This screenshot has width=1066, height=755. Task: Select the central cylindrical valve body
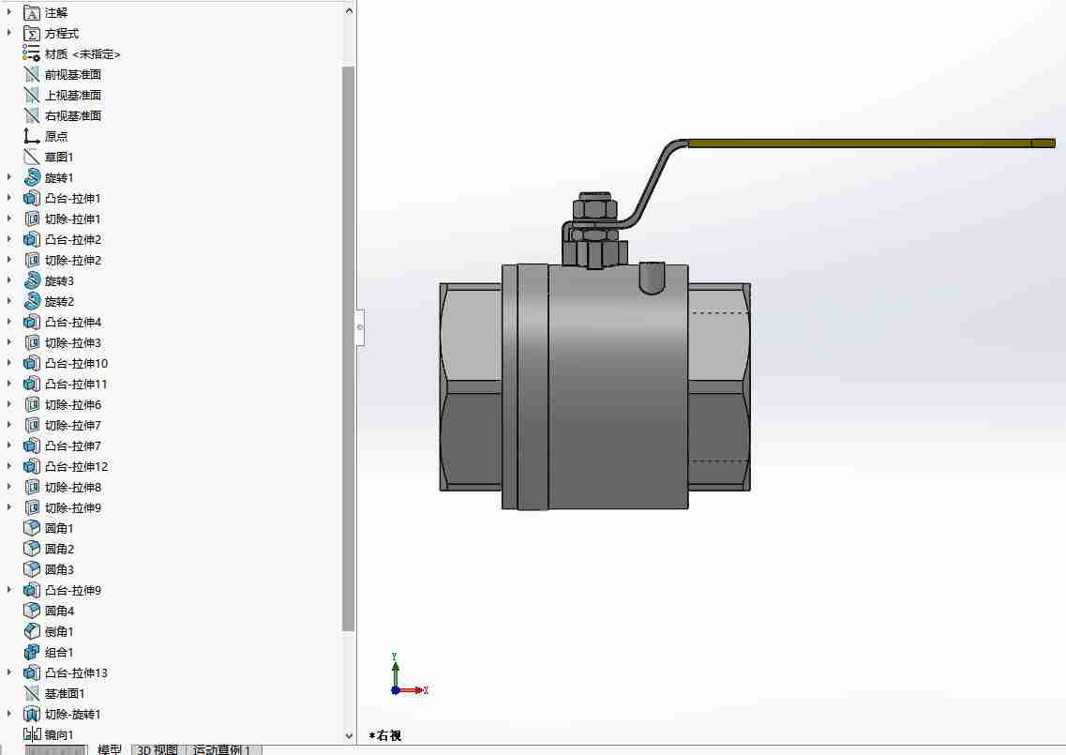click(617, 386)
